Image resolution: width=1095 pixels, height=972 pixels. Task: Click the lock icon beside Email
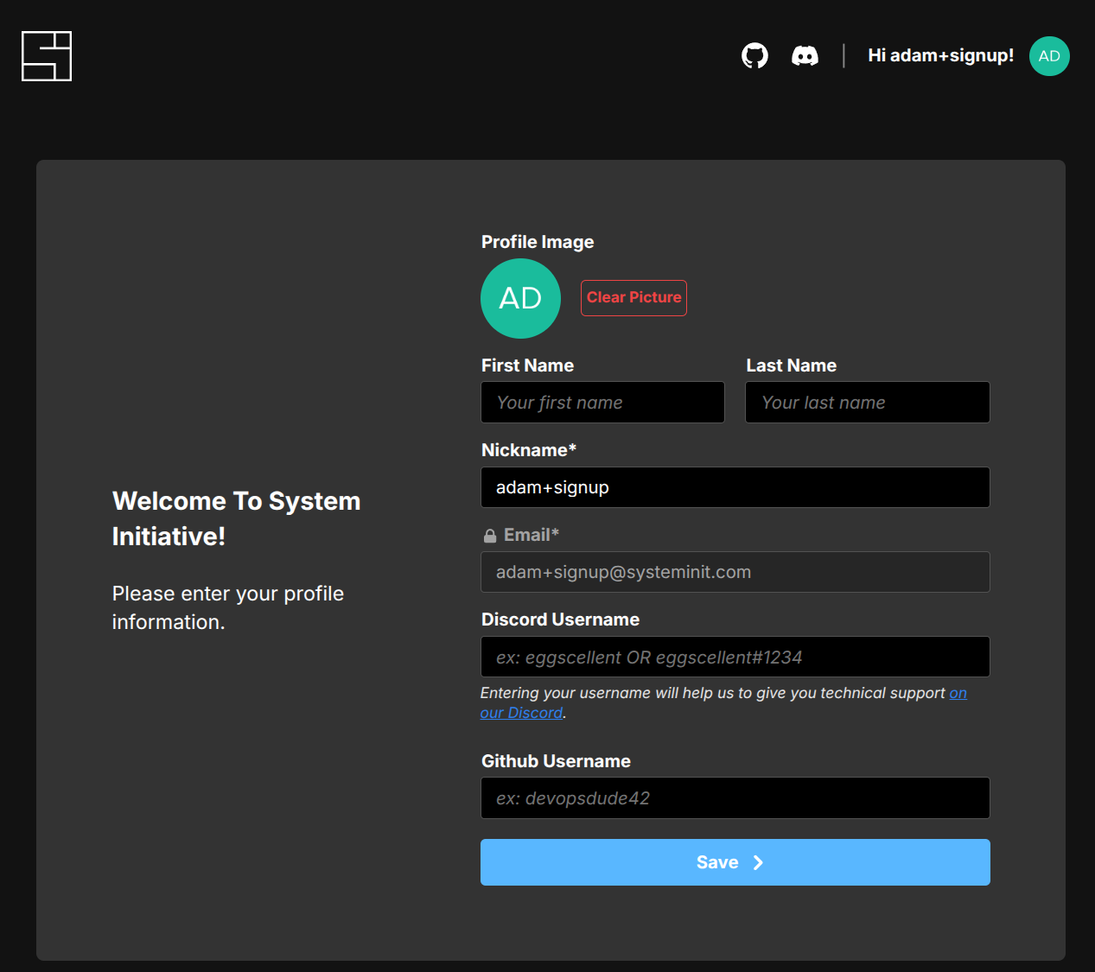point(490,536)
